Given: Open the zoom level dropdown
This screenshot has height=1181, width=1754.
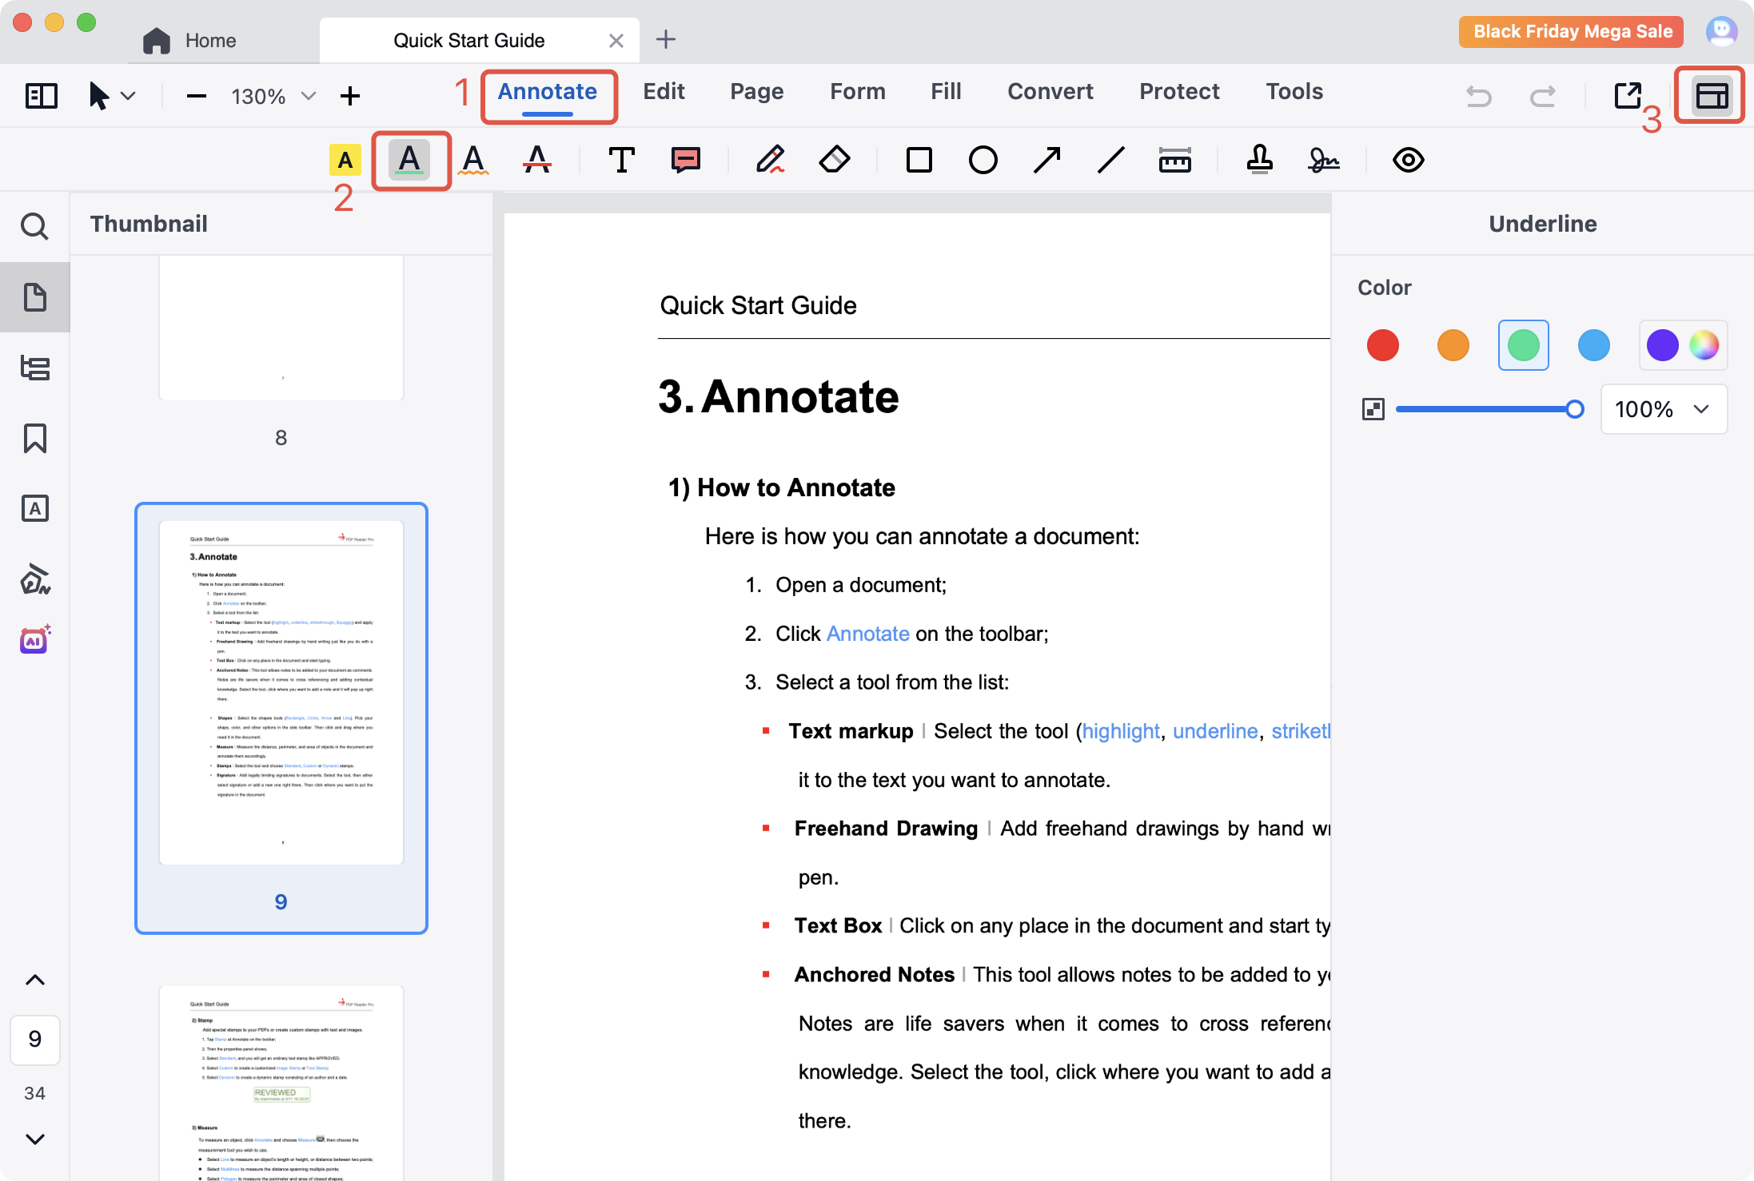Looking at the screenshot, I should tap(308, 96).
